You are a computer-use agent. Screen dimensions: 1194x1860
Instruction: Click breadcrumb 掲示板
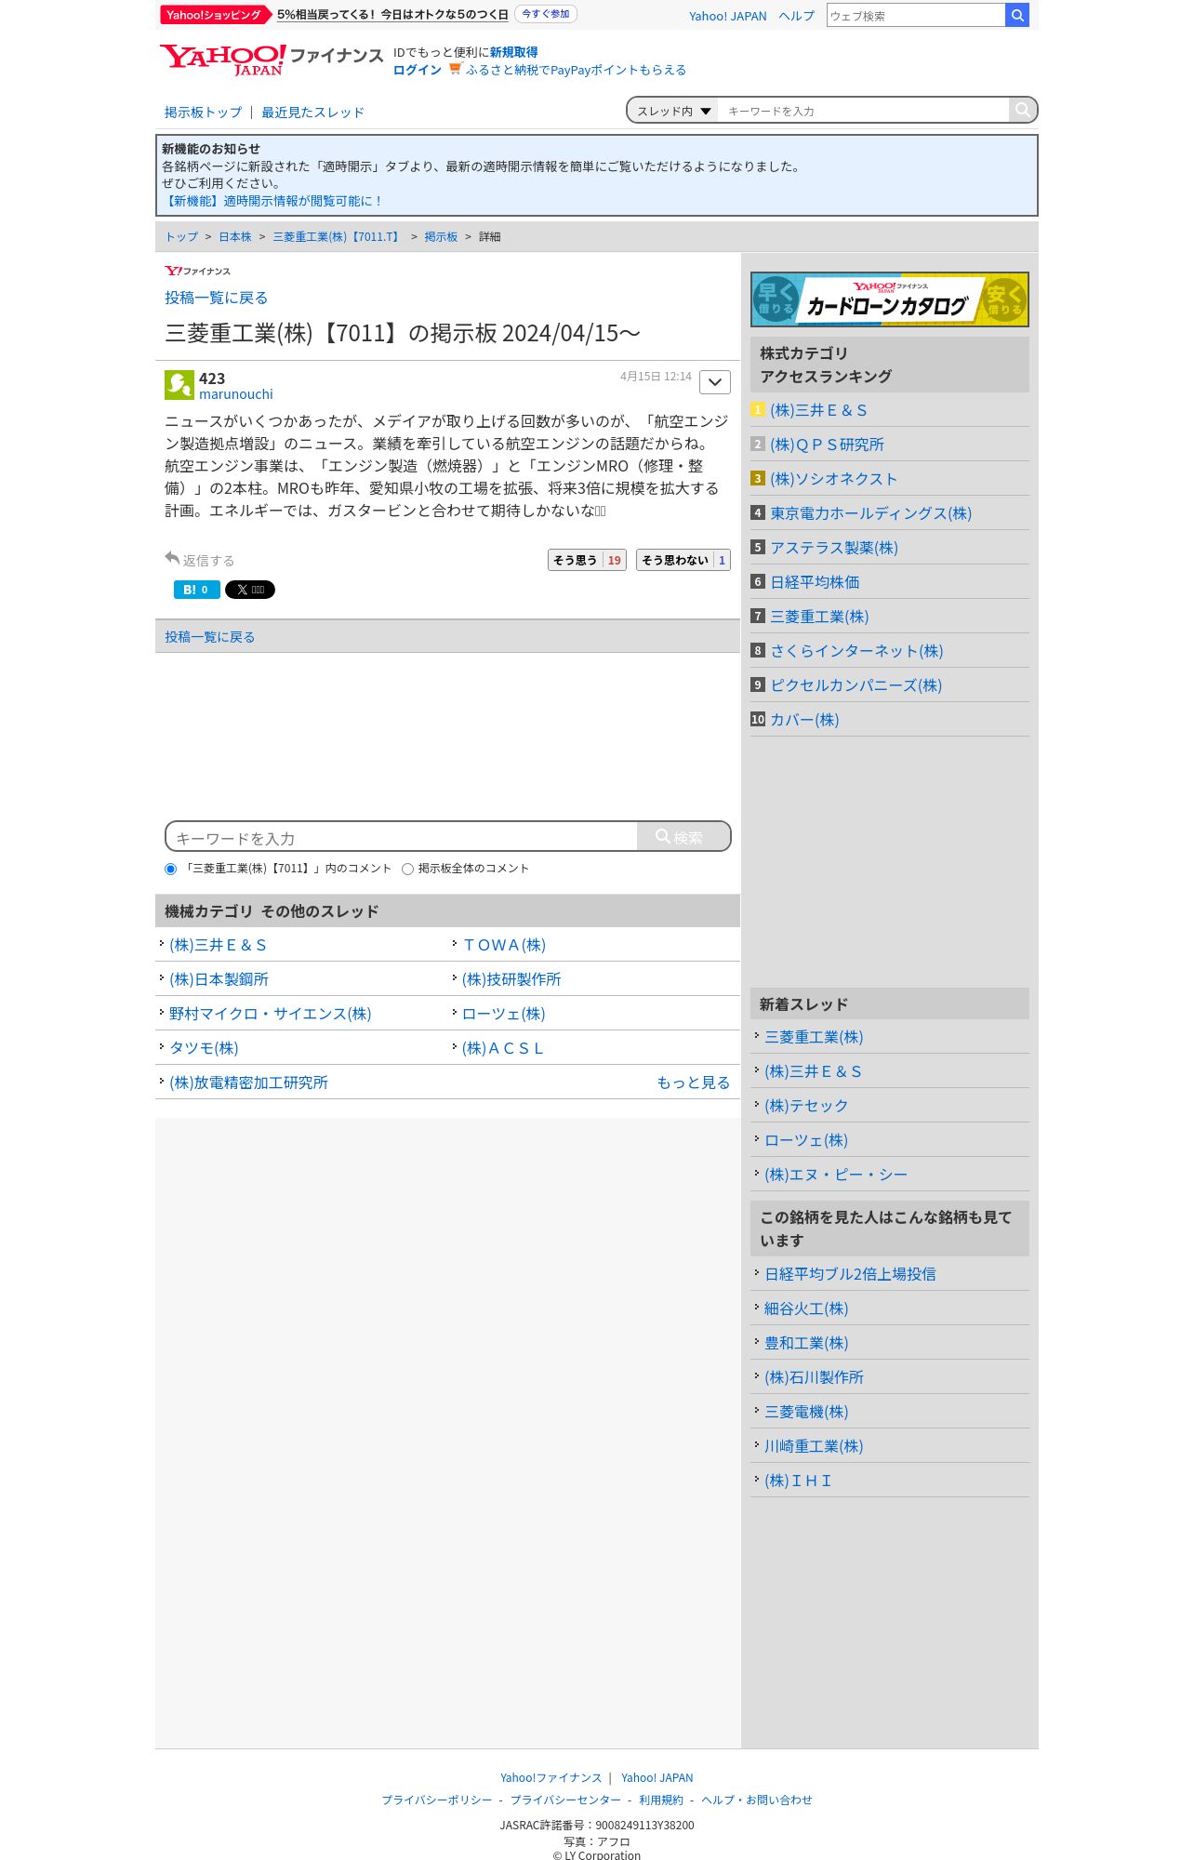point(441,237)
